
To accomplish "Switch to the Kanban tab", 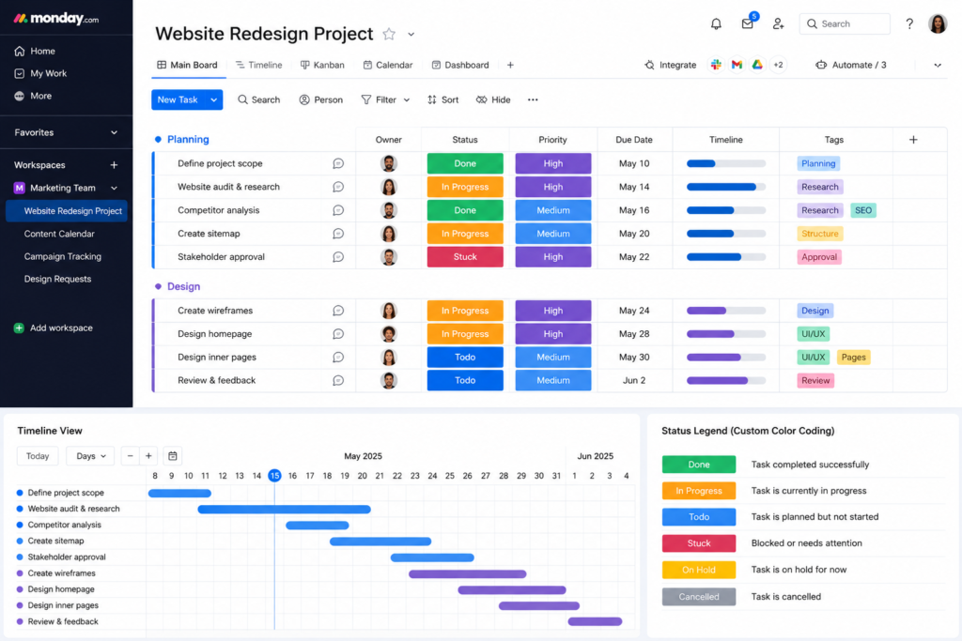I will pyautogui.click(x=322, y=65).
